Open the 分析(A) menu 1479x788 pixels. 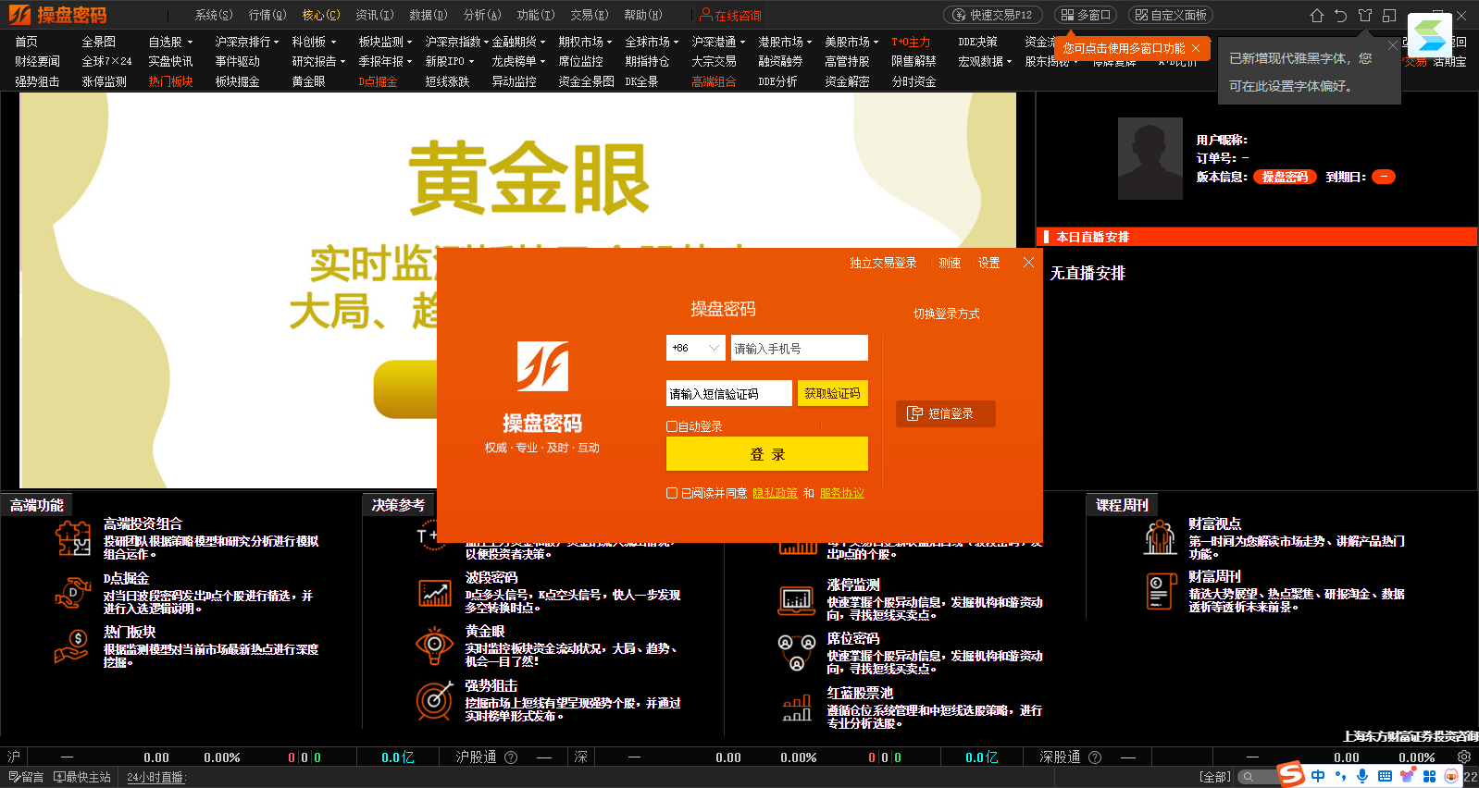481,15
